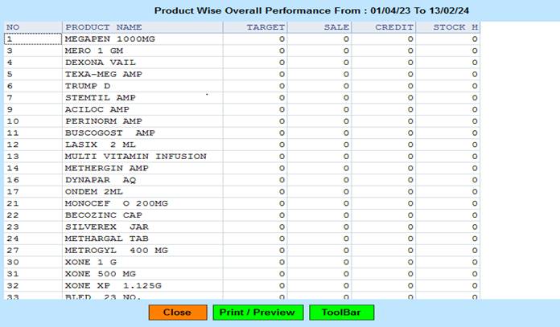The width and height of the screenshot is (560, 327).
Task: Click the DEXONA VAIL row
Action: pyautogui.click(x=101, y=62)
